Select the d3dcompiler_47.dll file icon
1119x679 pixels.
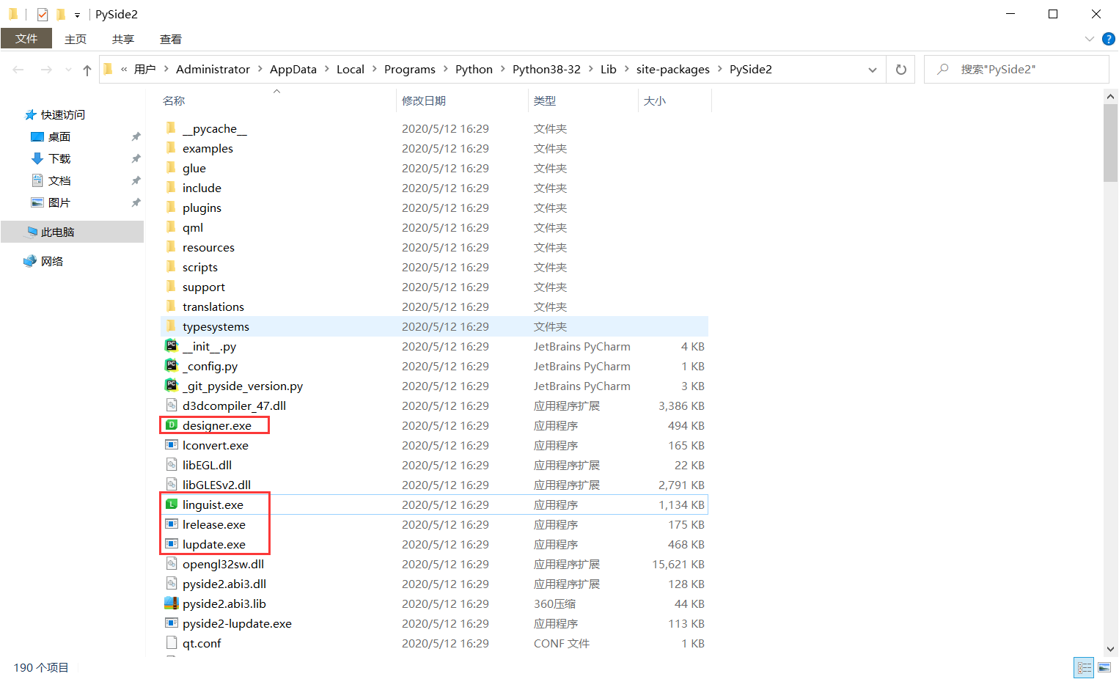click(x=172, y=405)
